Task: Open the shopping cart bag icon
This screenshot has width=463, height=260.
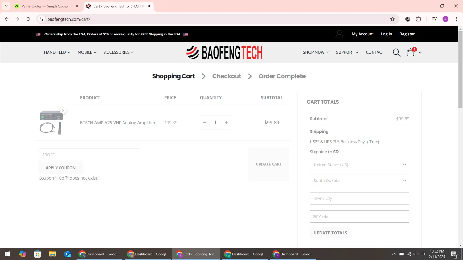Action: pyautogui.click(x=411, y=53)
